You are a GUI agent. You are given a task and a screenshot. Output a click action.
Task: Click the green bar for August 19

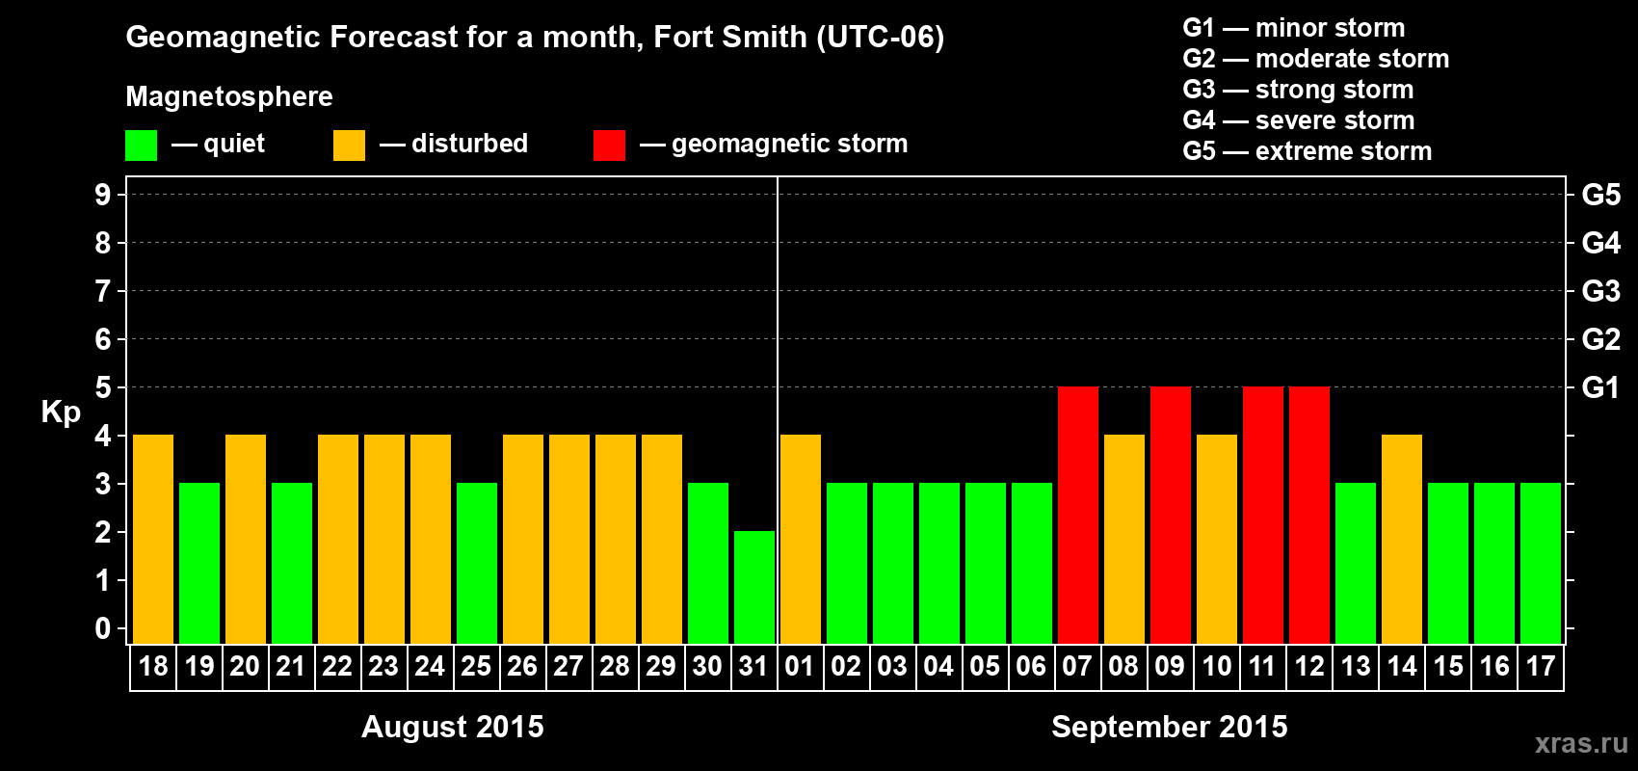pyautogui.click(x=199, y=564)
